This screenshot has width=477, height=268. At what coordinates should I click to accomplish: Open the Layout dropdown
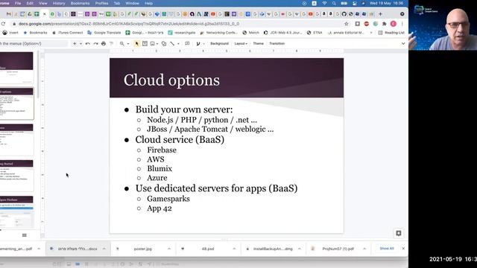click(241, 44)
